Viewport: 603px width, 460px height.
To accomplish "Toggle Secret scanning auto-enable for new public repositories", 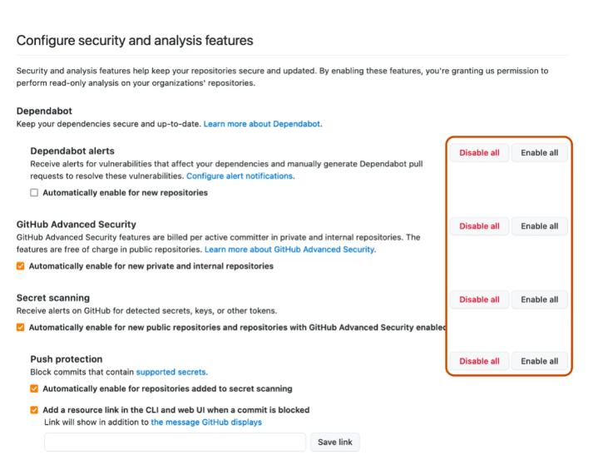I will 21,327.
